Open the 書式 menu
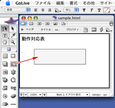 (x=73, y=3)
